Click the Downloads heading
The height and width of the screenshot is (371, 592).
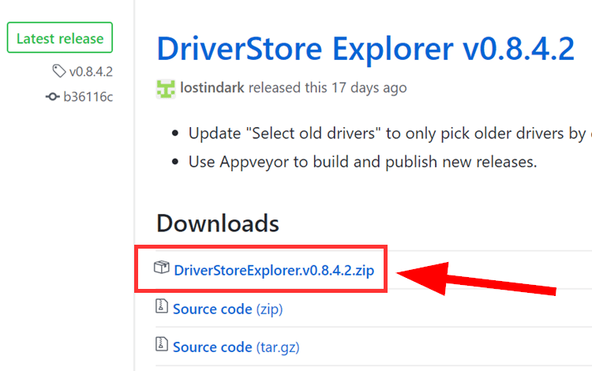pyautogui.click(x=218, y=223)
